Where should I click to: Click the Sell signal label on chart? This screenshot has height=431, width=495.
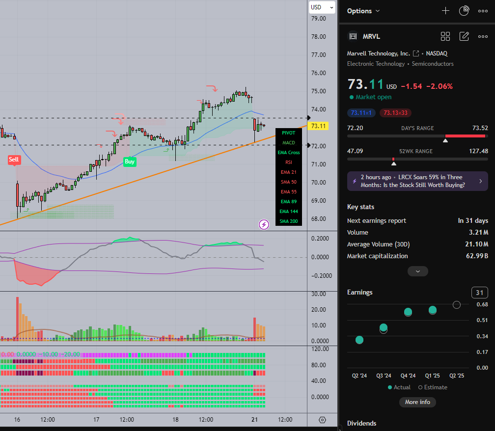pyautogui.click(x=14, y=160)
